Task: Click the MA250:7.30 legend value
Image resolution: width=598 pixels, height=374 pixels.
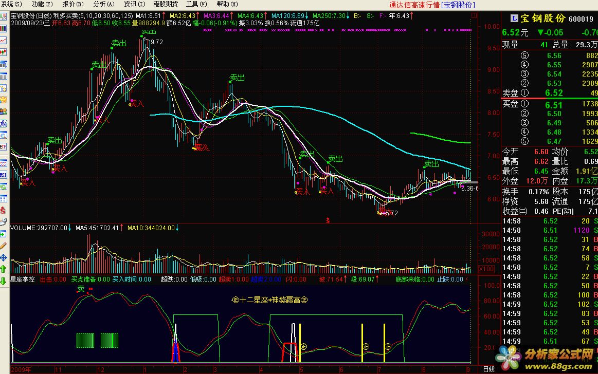Action: [x=329, y=15]
